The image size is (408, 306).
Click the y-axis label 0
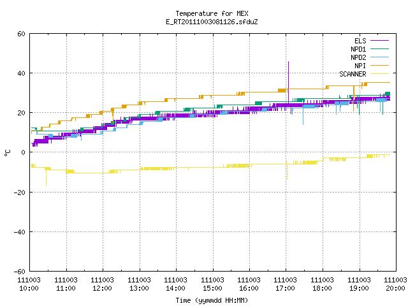24,152
